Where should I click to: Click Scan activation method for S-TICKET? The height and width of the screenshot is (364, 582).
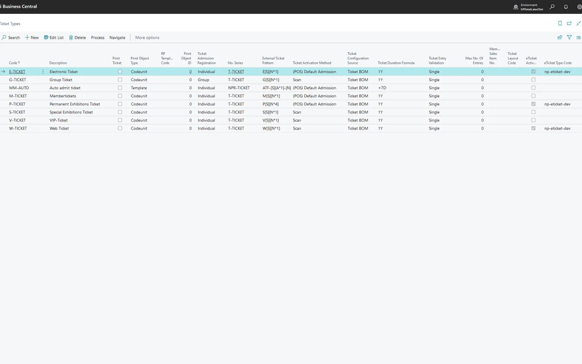point(297,112)
